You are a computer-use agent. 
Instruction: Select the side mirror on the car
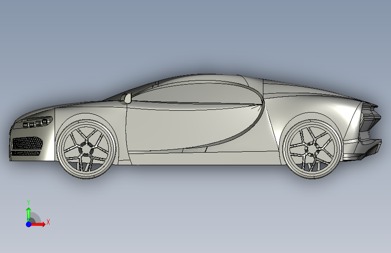[126, 98]
